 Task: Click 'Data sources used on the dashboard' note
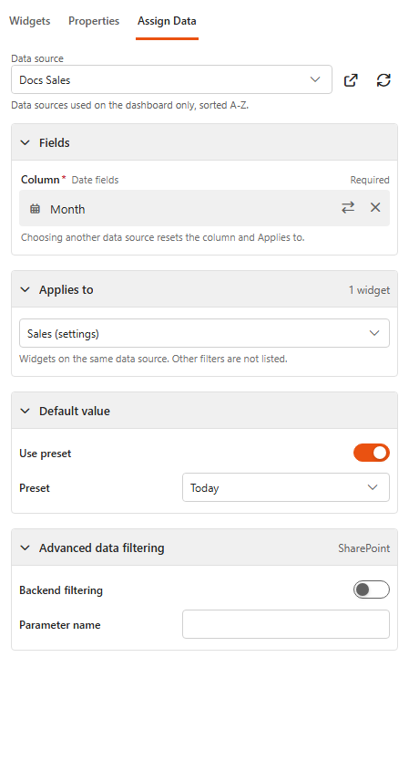coord(129,105)
